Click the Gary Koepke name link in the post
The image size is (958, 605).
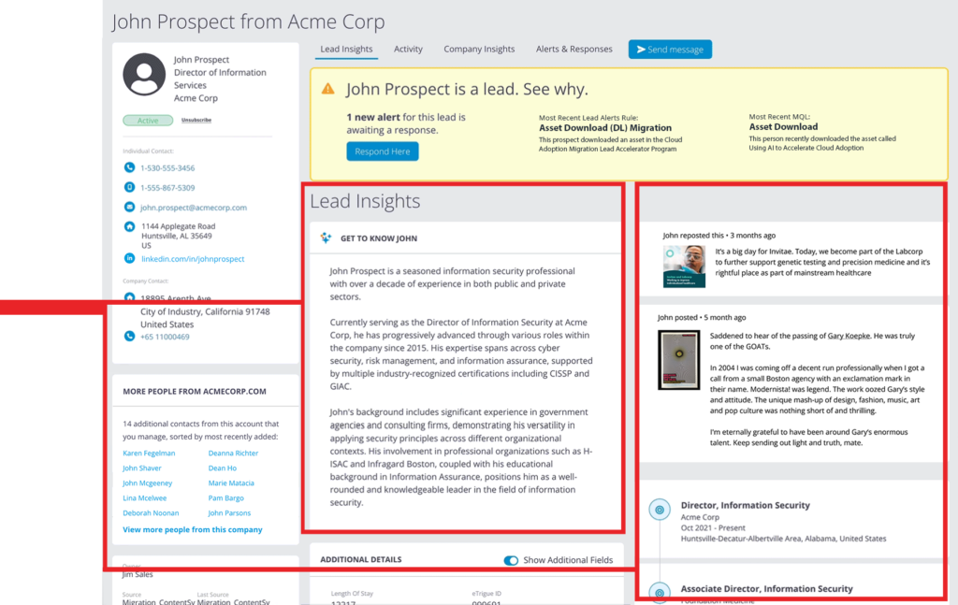[x=849, y=336]
